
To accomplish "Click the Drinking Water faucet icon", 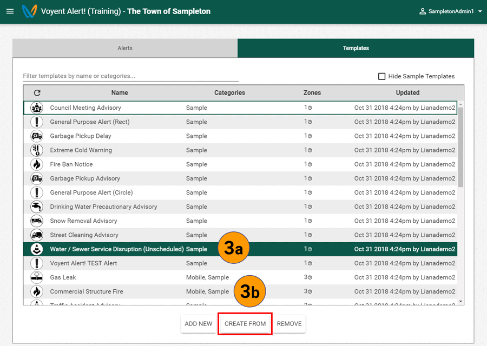I will (37, 207).
